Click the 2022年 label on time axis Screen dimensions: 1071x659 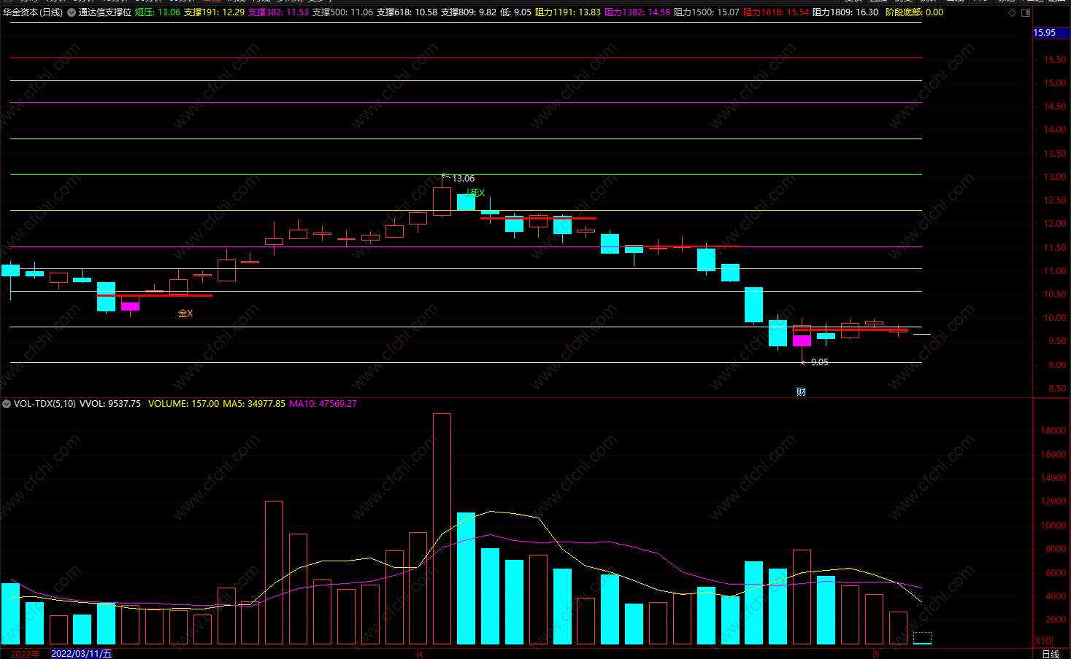25,654
